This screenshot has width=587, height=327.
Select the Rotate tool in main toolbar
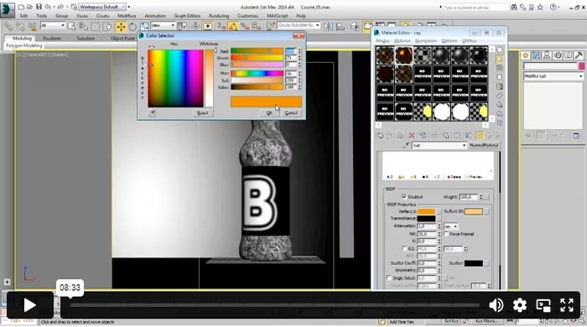pos(132,27)
